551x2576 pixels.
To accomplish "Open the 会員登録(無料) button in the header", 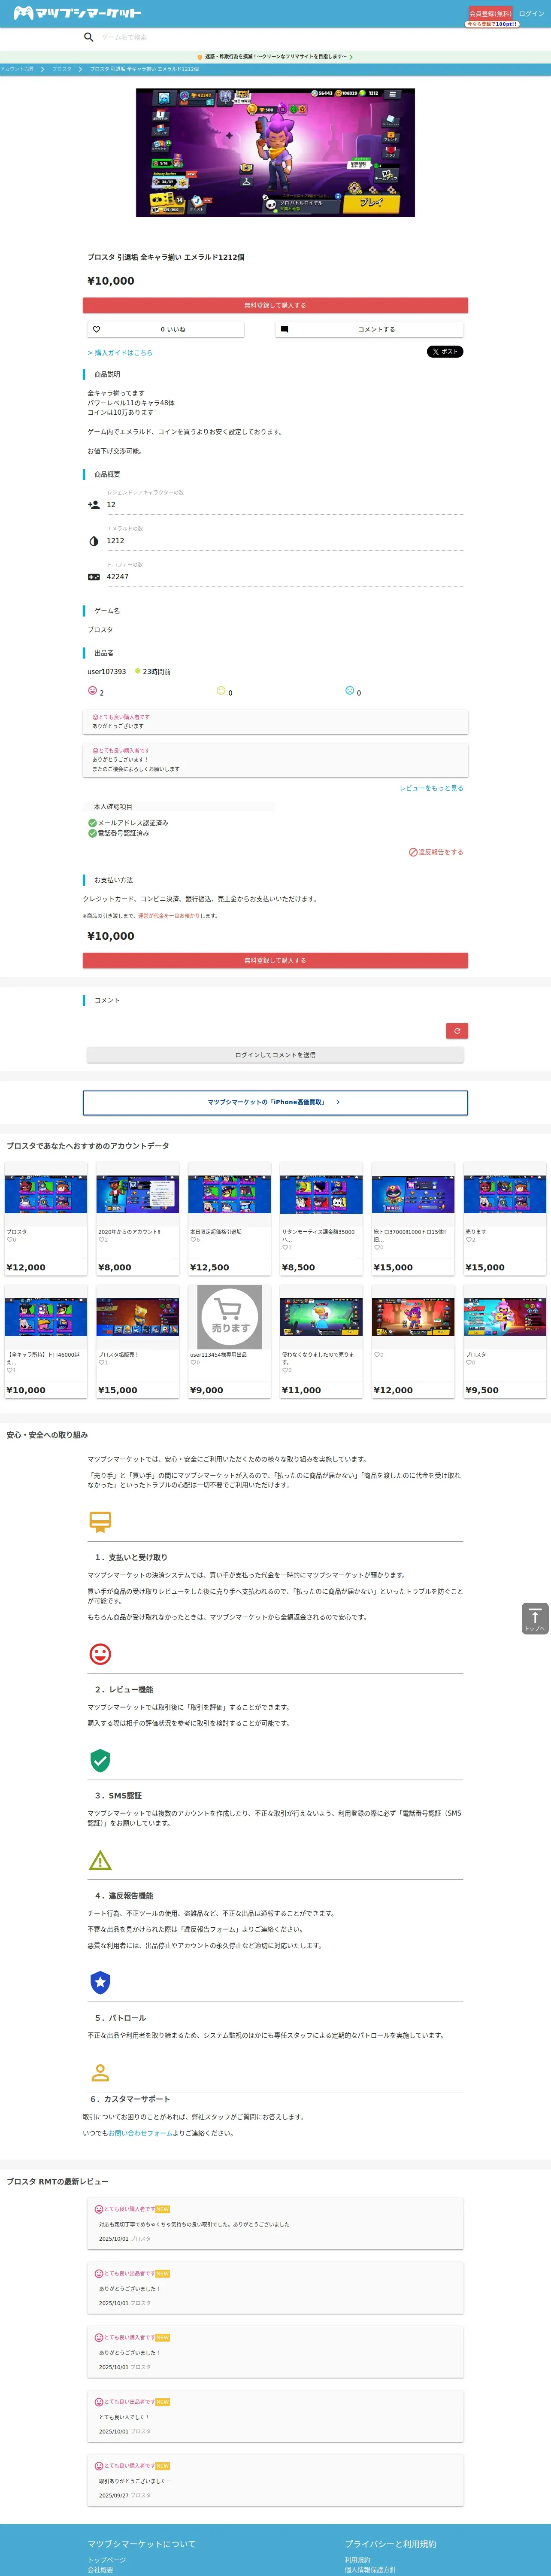I will point(490,14).
